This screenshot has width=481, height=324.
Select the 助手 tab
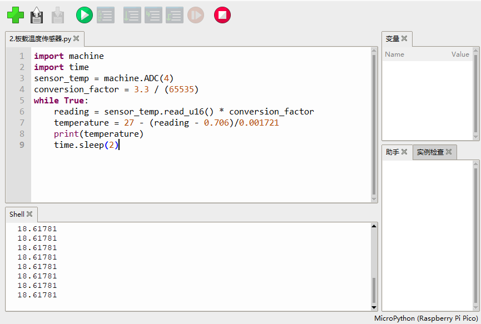393,152
